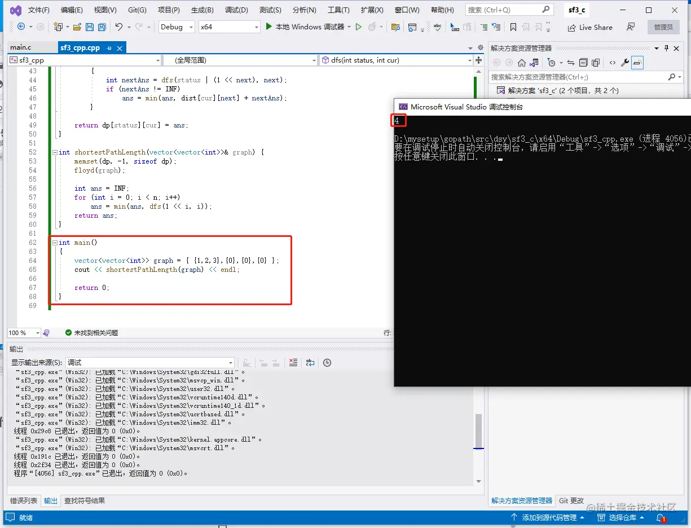Image resolution: width=691 pixels, height=528 pixels.
Task: Collapse the shortestPathLength function block
Action: pyautogui.click(x=54, y=152)
